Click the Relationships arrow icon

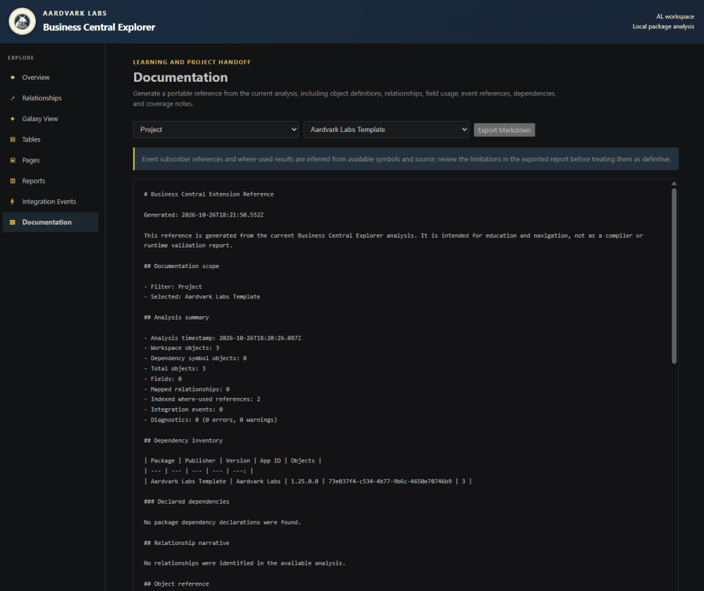pos(12,98)
